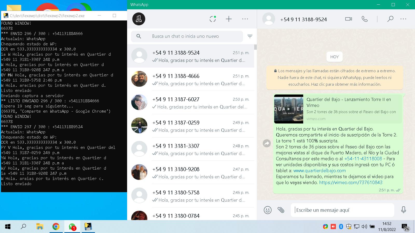Open Windows Security tray icon
Screen dimensions: 415x233
pos(349,227)
